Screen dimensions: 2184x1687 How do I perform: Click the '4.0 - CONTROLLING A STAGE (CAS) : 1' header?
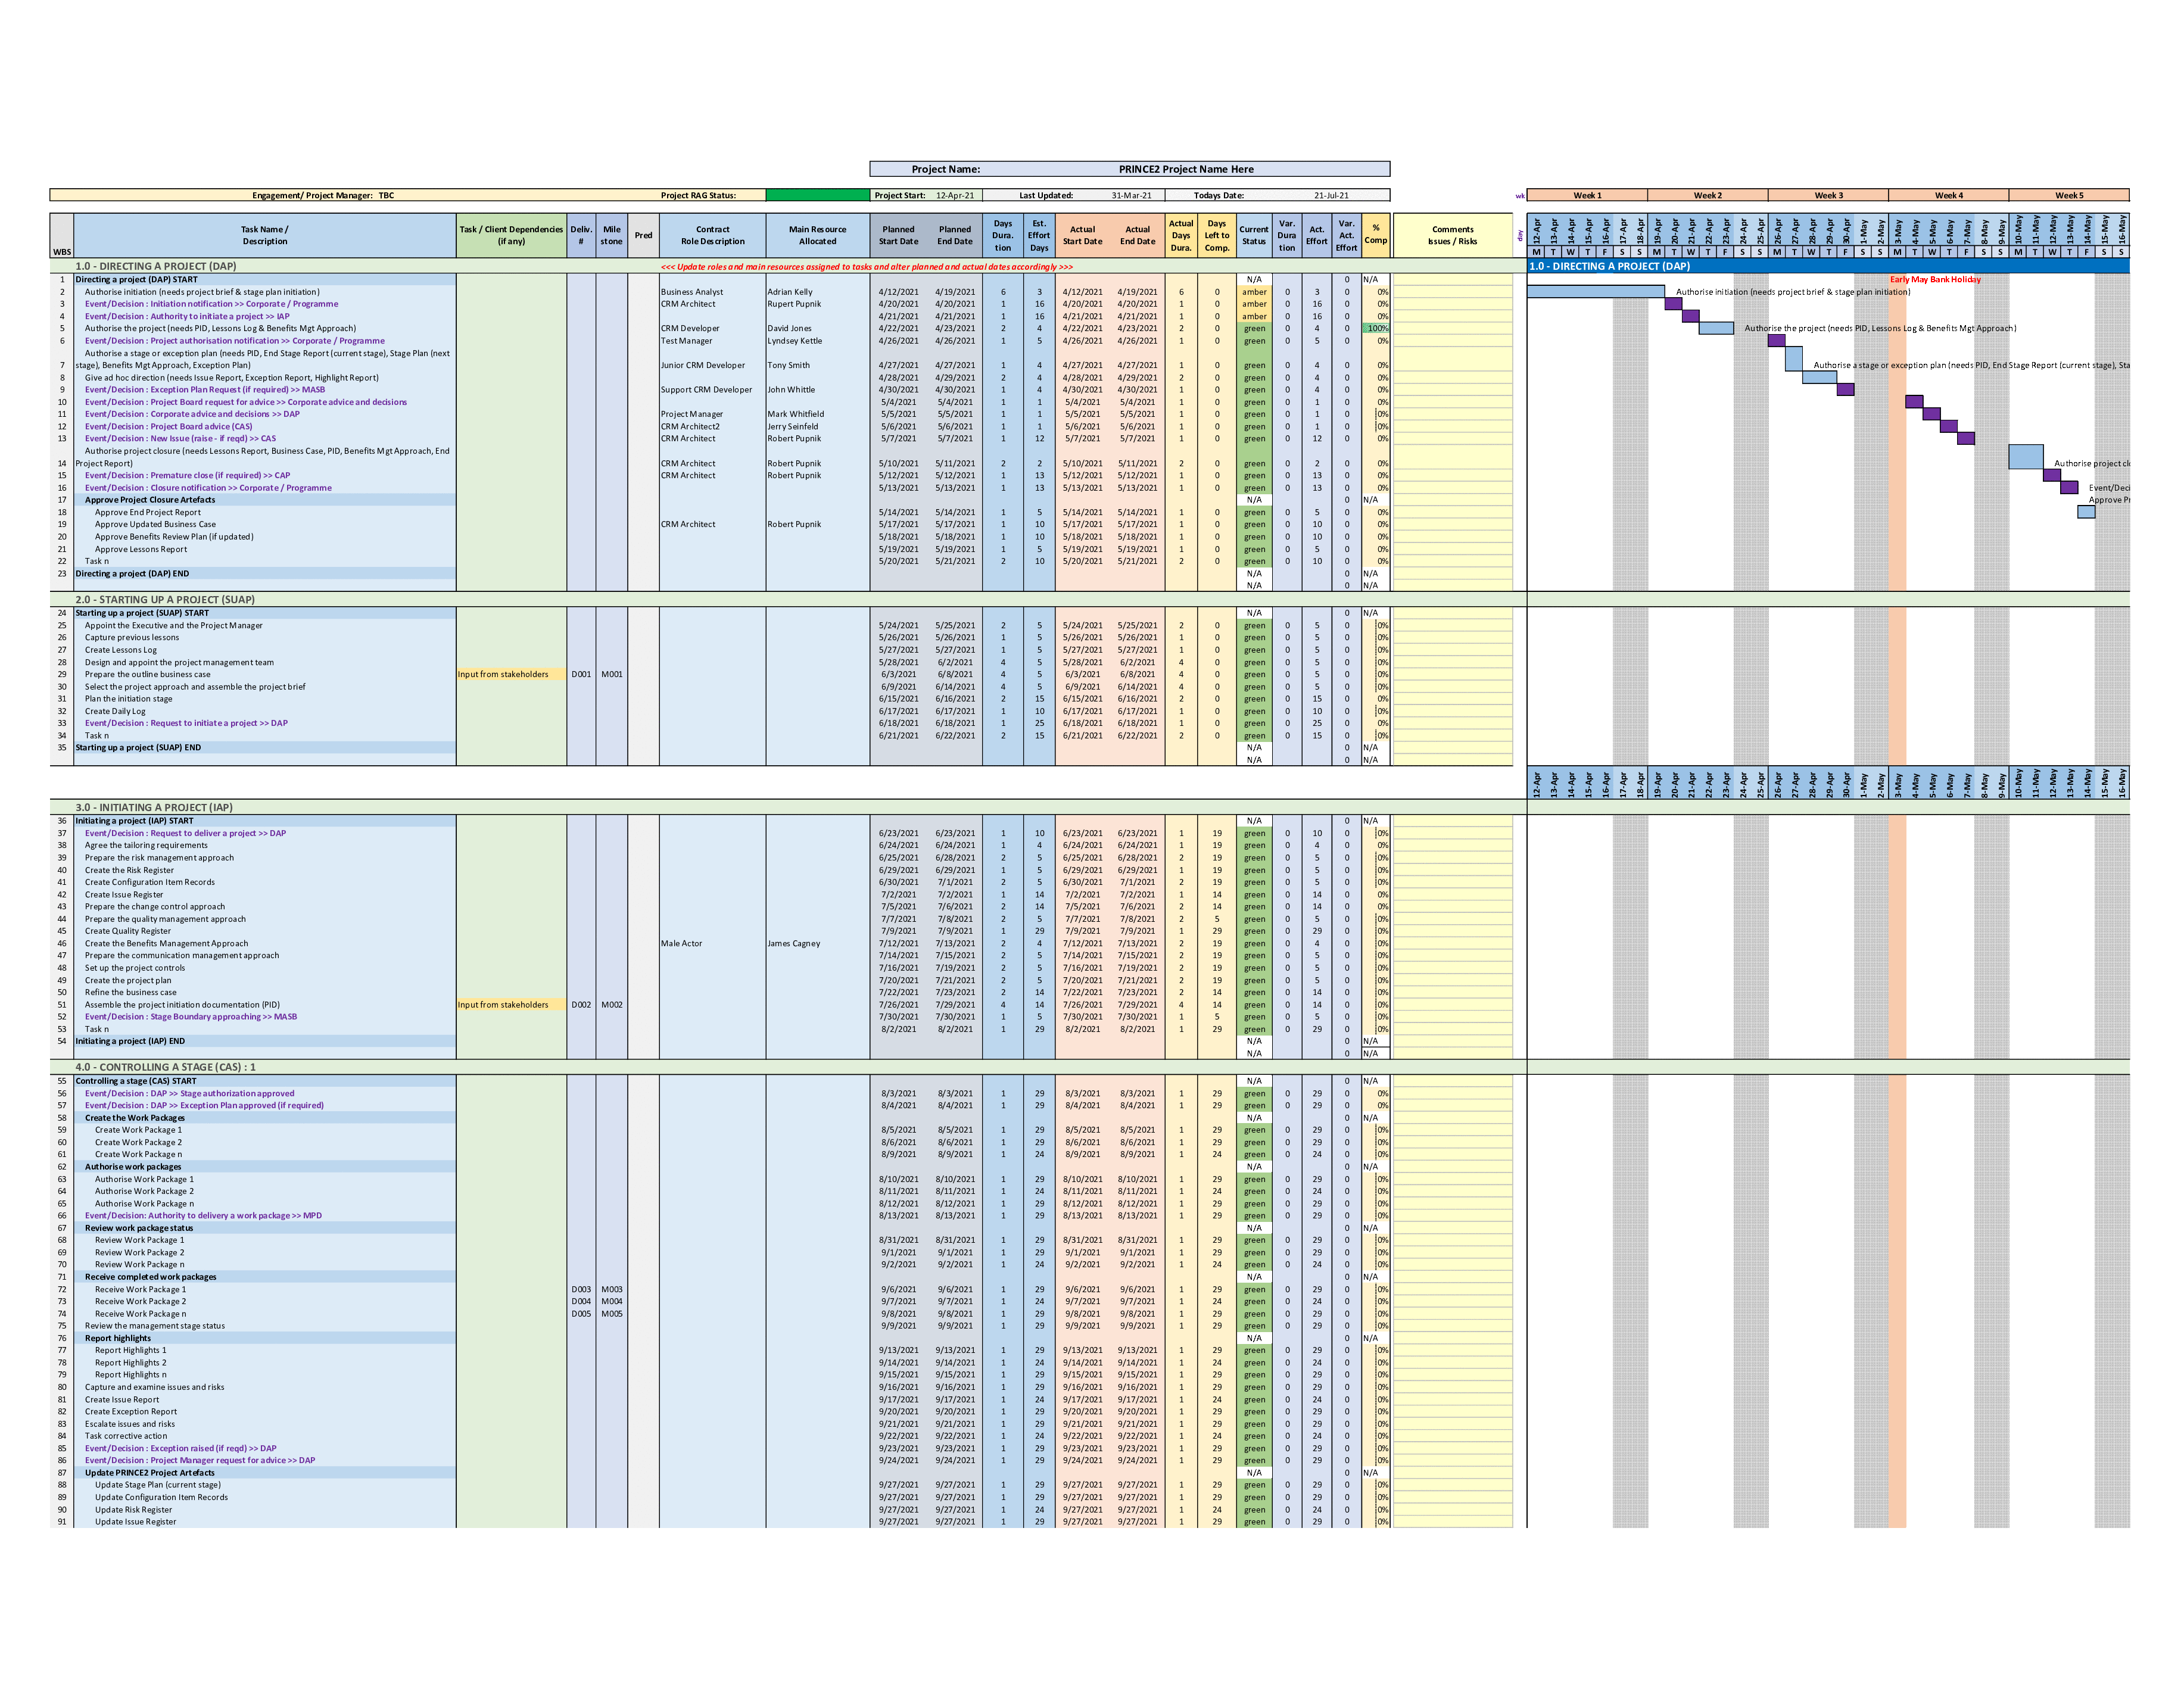point(166,1067)
